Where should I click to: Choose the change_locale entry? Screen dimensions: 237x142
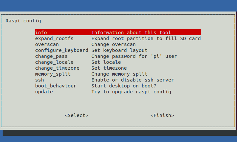point(54,62)
